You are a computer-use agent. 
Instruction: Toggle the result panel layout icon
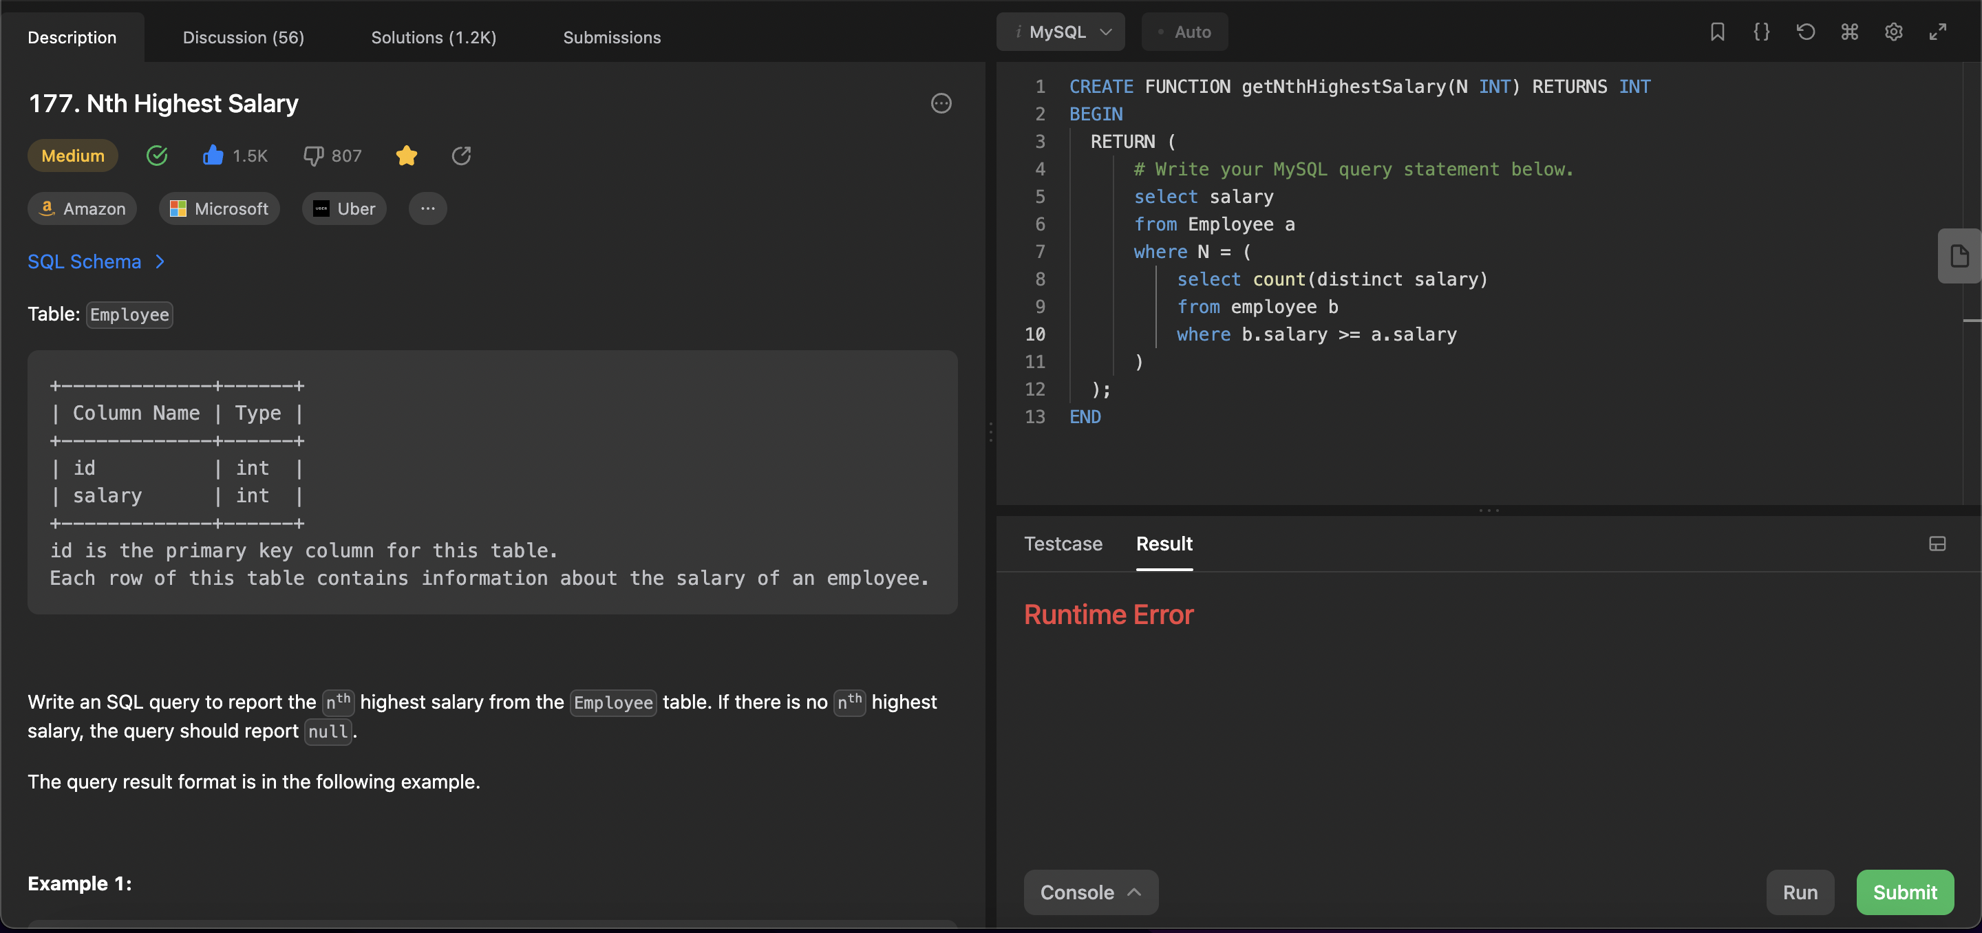(x=1937, y=544)
